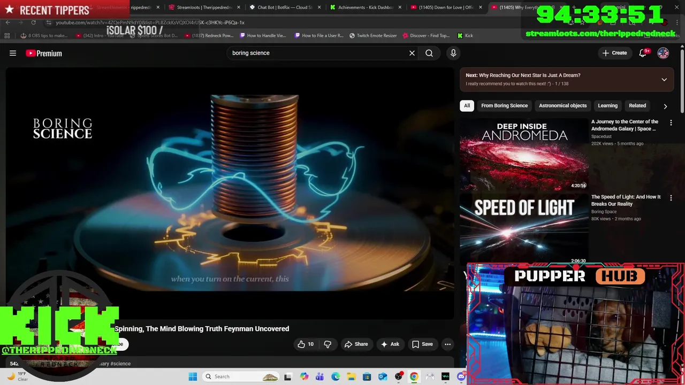Filter by From Boring Science chip
Screen dimensions: 685x385
click(504, 106)
